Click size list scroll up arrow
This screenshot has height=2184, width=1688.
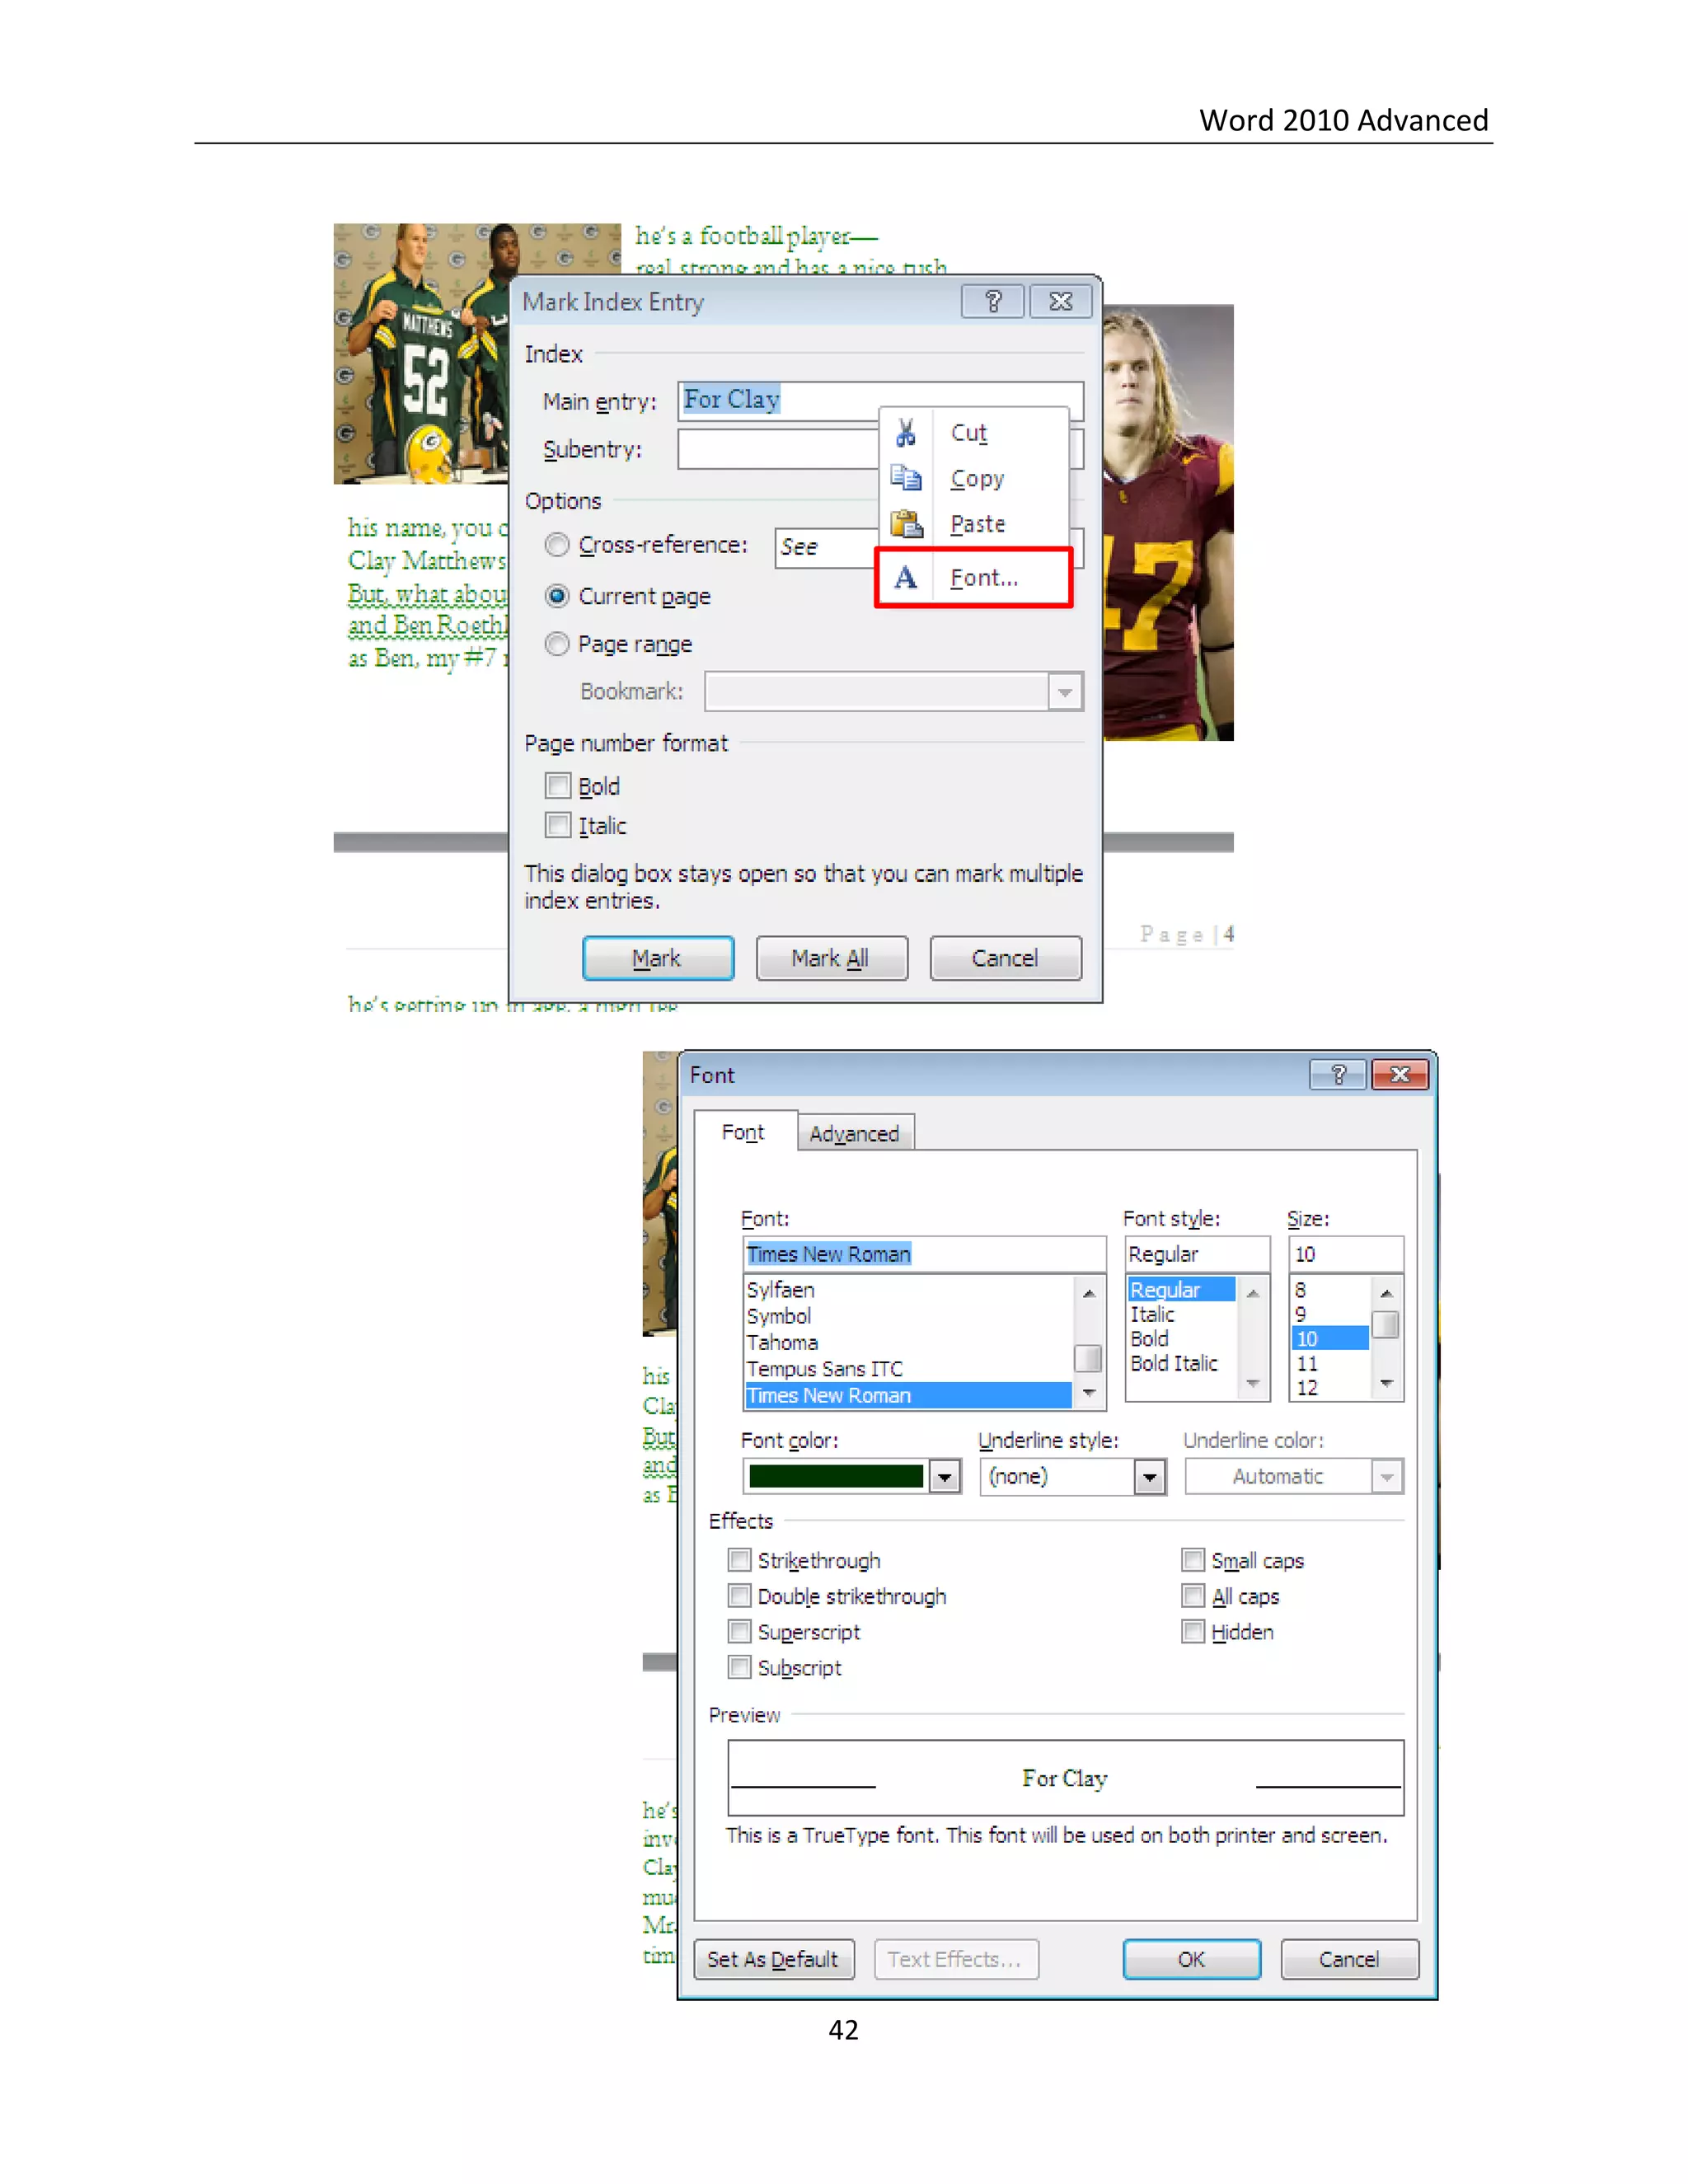pos(1386,1293)
